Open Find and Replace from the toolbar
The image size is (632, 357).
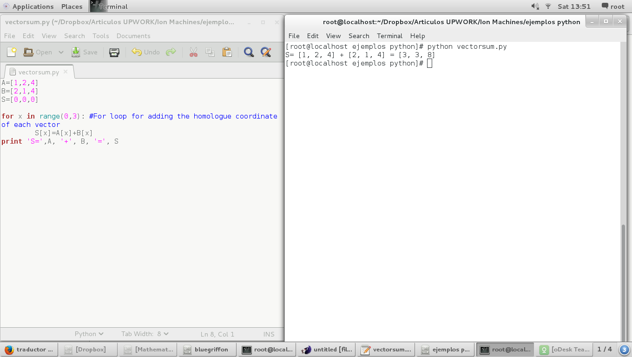(x=266, y=52)
